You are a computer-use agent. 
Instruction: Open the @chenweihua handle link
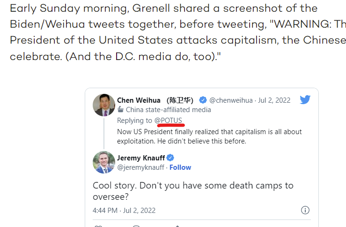231,100
